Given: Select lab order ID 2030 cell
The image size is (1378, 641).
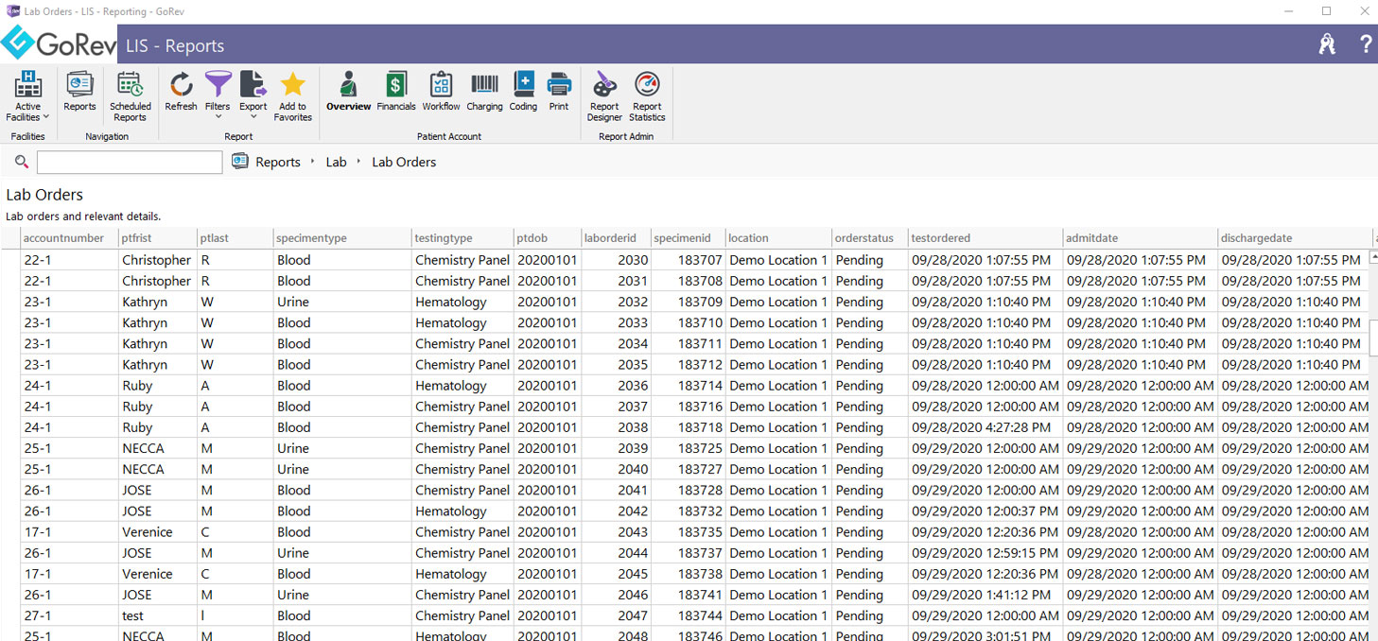Looking at the screenshot, I should (x=617, y=260).
